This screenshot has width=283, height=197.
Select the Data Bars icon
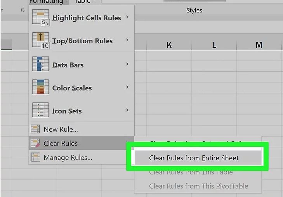pyautogui.click(x=40, y=64)
